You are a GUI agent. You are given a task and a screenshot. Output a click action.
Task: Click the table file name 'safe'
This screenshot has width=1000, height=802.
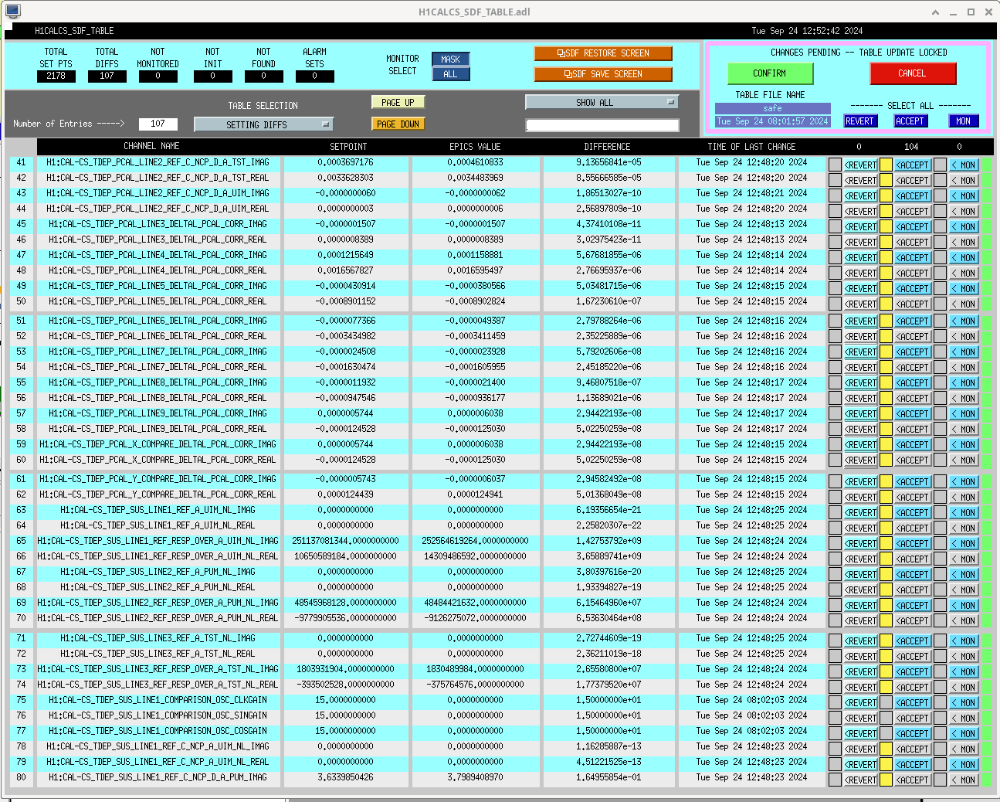point(773,108)
